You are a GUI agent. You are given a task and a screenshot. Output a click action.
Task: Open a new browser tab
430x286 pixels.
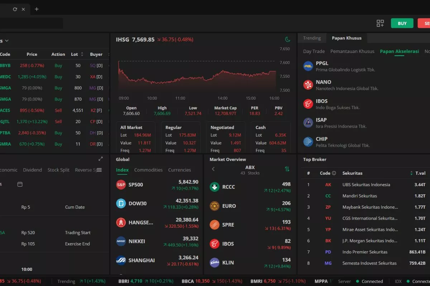37,9
